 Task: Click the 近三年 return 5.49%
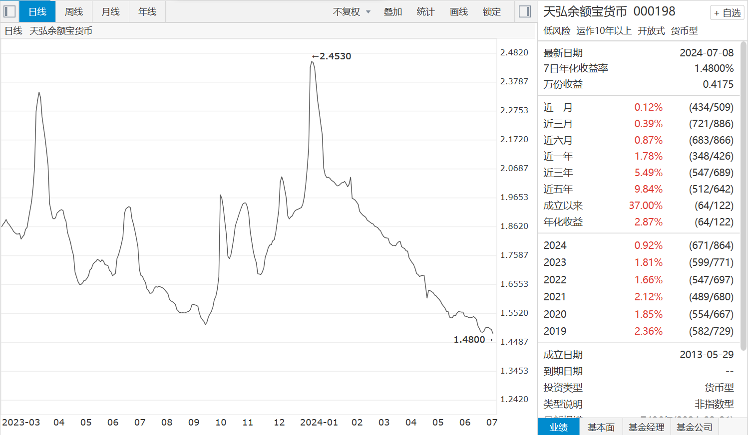coord(648,173)
